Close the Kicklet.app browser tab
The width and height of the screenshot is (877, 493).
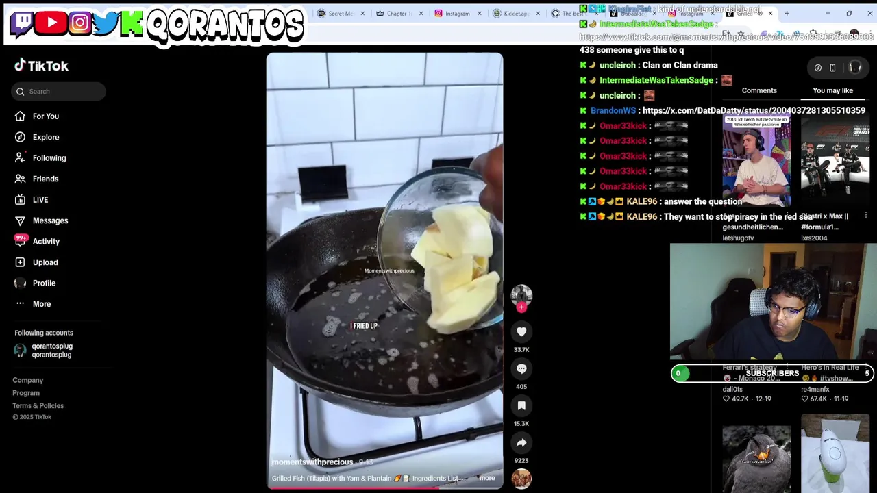click(x=538, y=14)
